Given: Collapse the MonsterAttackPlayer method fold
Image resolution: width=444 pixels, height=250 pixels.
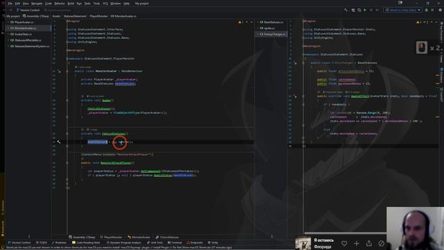Looking at the screenshot, I should [67, 162].
